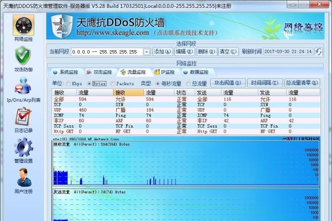Image resolution: width=332 pixels, height=221 pixels.
Task: Select the receive Ping cell
Action: [x=121, y=115]
